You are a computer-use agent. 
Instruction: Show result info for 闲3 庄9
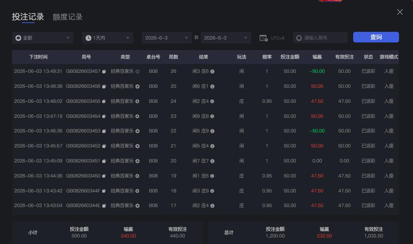[x=212, y=191]
